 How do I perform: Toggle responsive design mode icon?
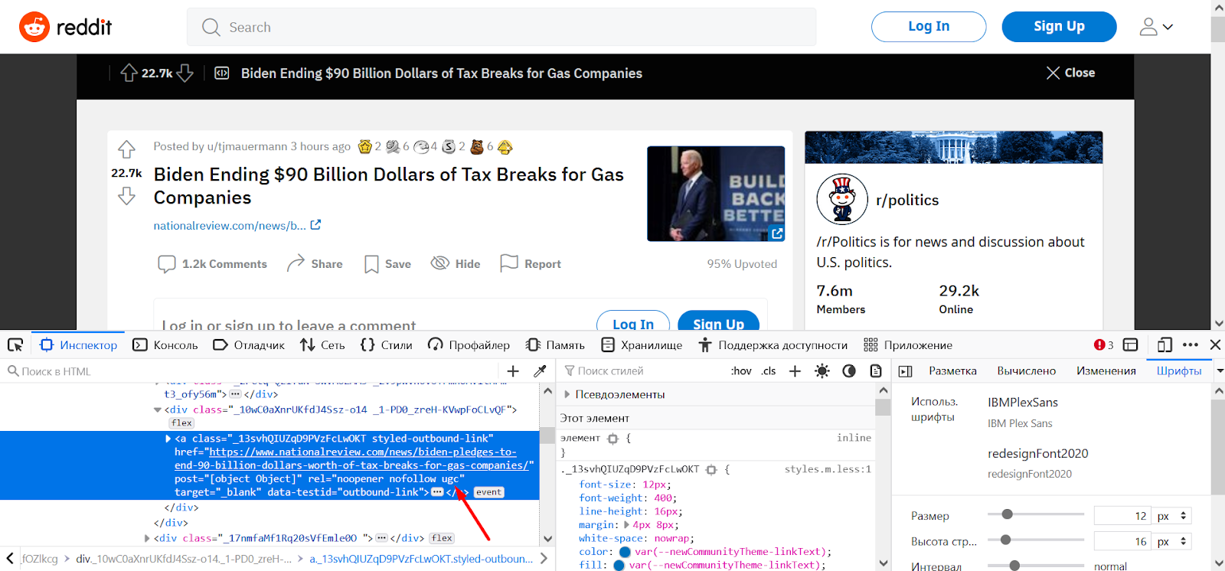tap(1165, 345)
